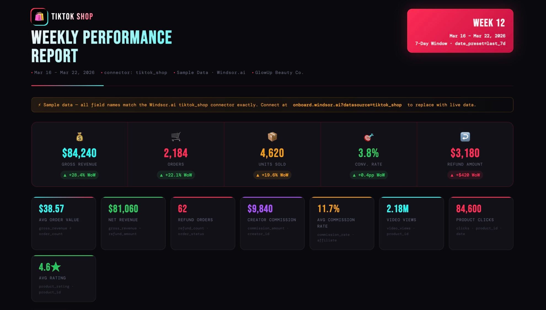Viewport: 546px width, 310px height.
Task: Click the +$420 WoW refund badge
Action: pyautogui.click(x=465, y=175)
